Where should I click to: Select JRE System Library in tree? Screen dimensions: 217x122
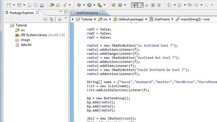click(42, 35)
